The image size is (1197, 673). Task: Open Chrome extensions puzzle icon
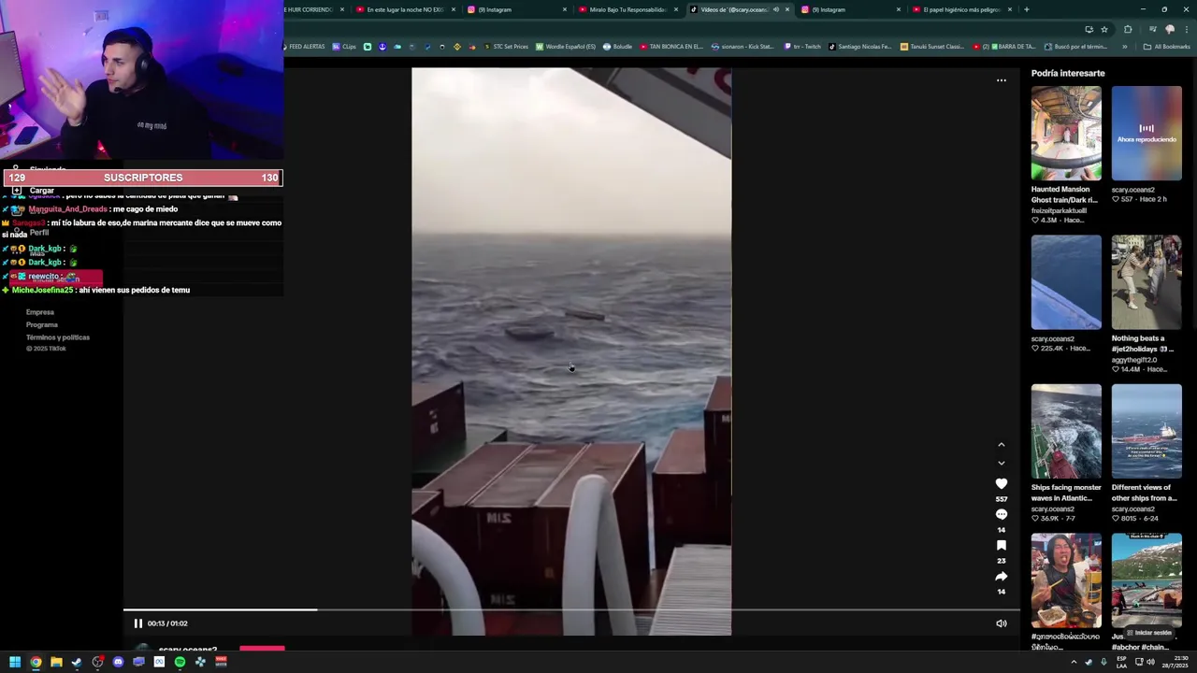point(1127,29)
